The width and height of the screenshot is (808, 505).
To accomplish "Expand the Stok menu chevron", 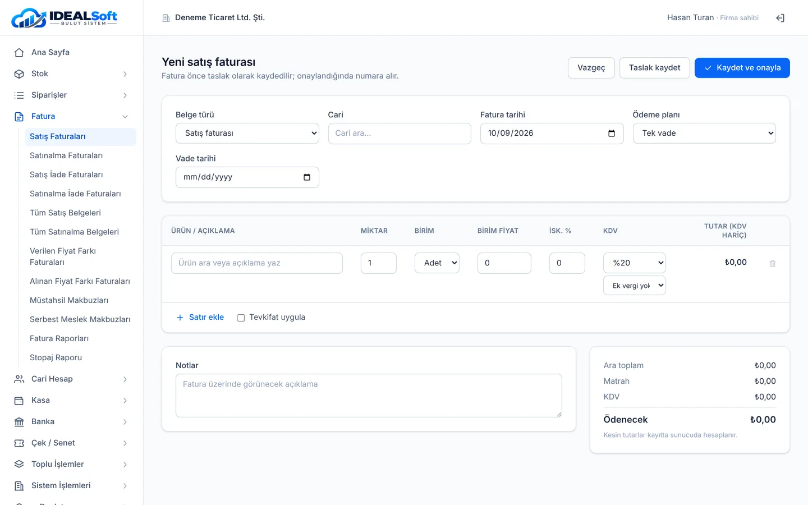I will click(x=125, y=74).
